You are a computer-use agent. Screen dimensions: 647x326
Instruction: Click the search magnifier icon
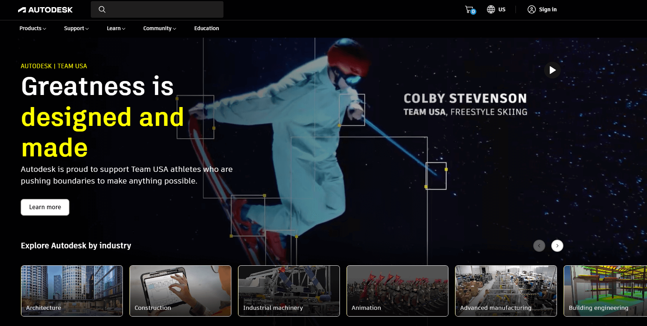[102, 9]
